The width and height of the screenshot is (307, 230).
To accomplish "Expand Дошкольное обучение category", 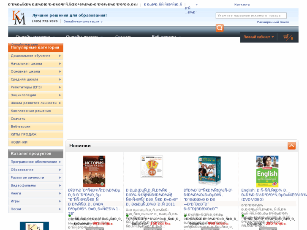I will (x=35, y=56).
